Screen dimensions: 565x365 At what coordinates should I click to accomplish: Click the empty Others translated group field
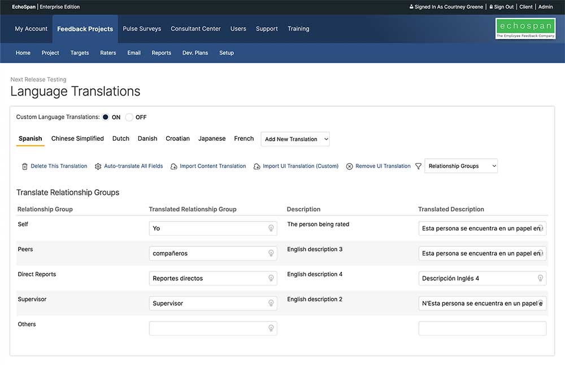tap(208, 328)
